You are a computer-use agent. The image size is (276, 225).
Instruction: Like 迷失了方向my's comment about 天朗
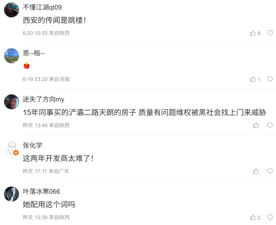(256, 125)
